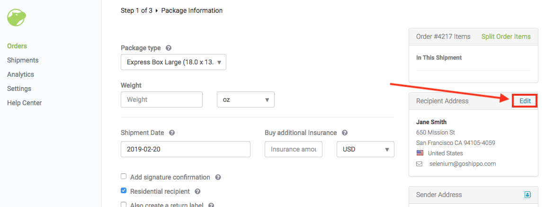Check Also create a return label
This screenshot has height=207, width=545.
click(124, 205)
